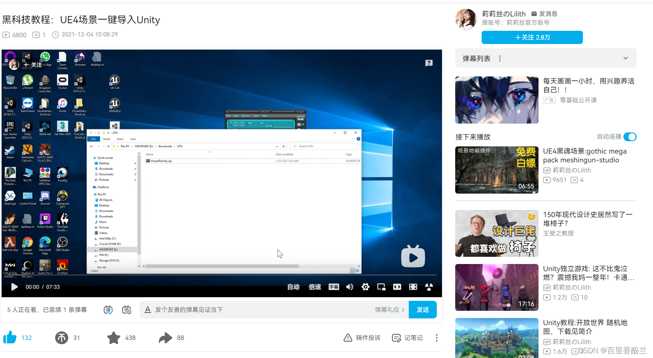Report video via 稿件投诉

coord(362,338)
